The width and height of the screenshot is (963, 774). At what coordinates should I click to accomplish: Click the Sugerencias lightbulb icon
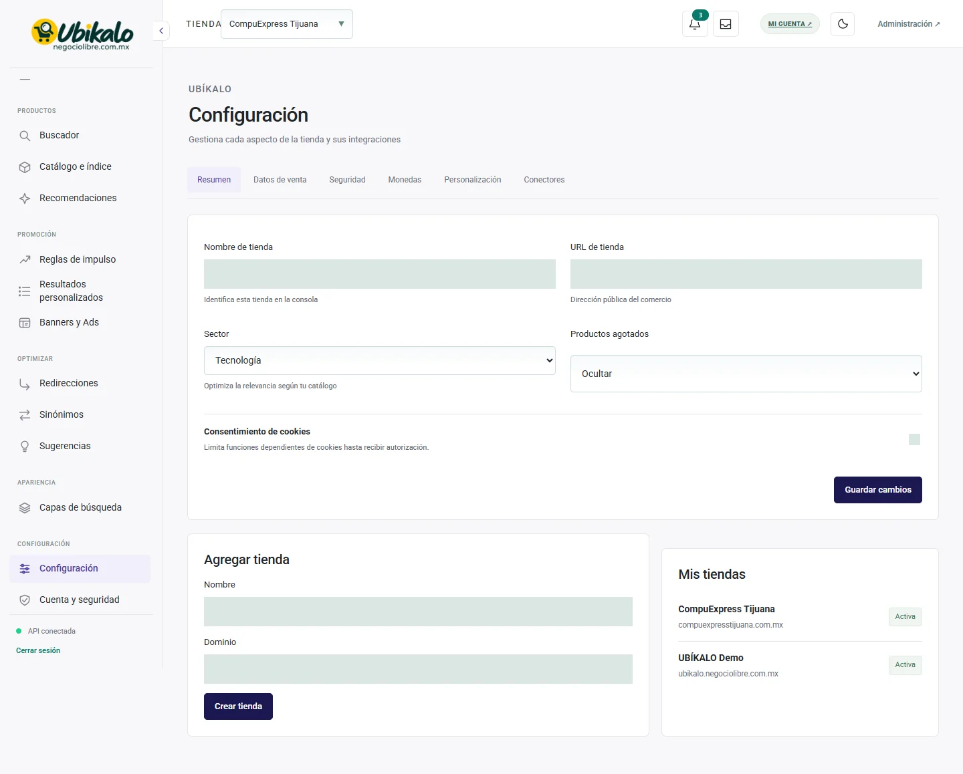pos(25,446)
